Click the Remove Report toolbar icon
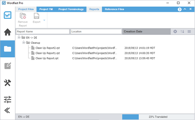This screenshot has height=120, width=195. point(23,17)
